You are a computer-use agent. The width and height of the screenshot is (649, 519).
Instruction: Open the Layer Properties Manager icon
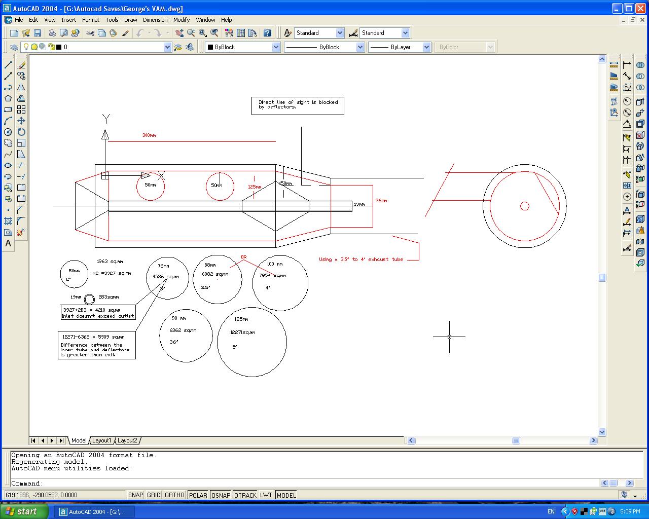point(14,47)
